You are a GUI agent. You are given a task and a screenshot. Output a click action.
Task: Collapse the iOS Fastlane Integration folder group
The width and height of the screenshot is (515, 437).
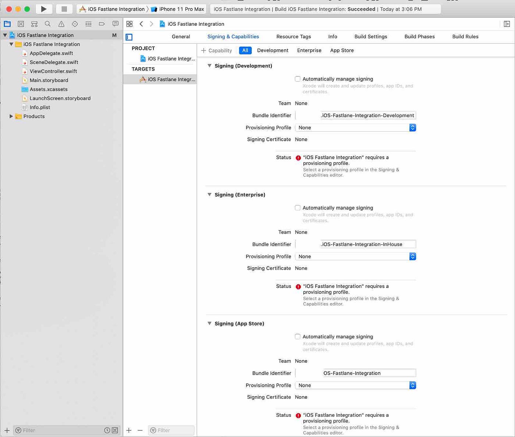pos(11,44)
